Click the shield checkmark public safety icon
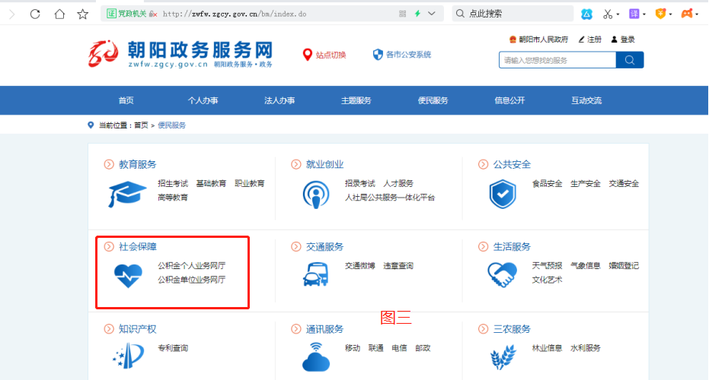This screenshot has height=380, width=709. tap(503, 194)
